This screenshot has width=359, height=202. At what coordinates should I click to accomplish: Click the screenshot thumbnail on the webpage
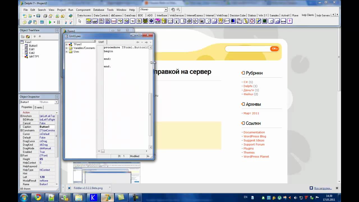pos(107,173)
